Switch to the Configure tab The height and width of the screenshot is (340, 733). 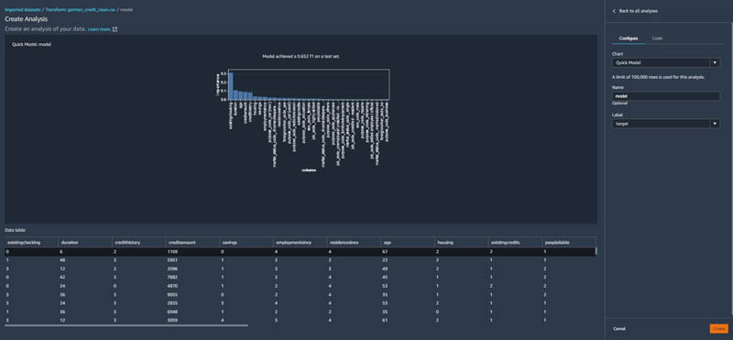pos(629,38)
